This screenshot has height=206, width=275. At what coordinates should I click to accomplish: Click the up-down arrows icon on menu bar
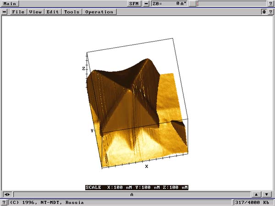pyautogui.click(x=264, y=12)
